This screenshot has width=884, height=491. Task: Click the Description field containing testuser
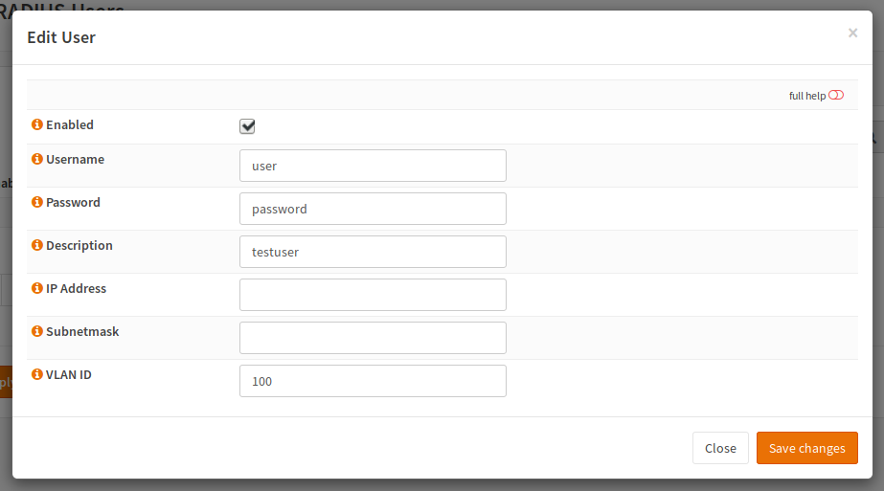click(x=373, y=252)
